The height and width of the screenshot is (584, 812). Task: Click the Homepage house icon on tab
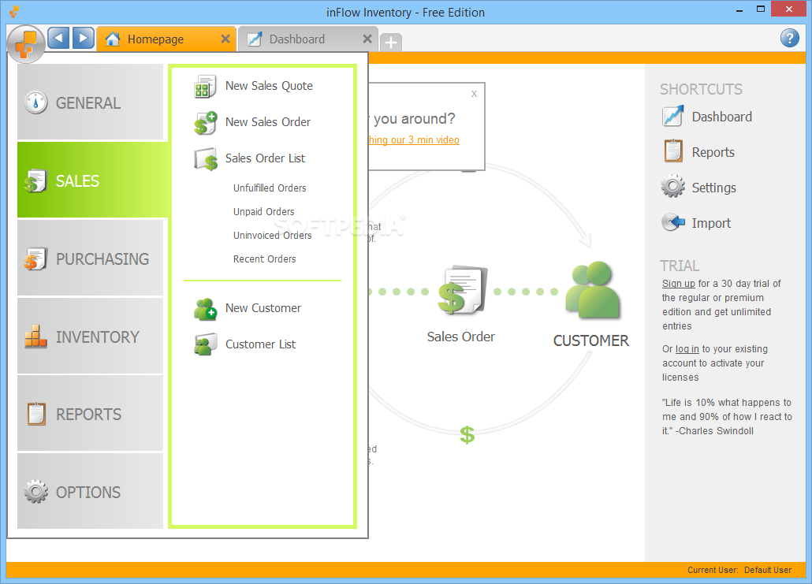pos(113,39)
